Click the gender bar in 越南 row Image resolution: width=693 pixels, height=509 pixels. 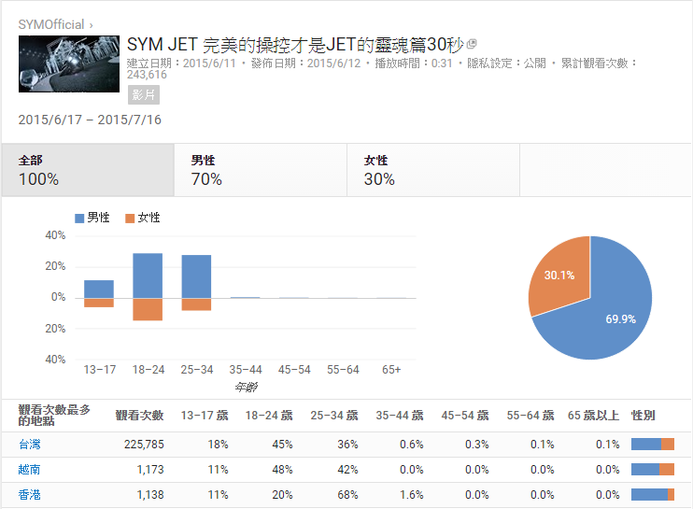tap(653, 470)
